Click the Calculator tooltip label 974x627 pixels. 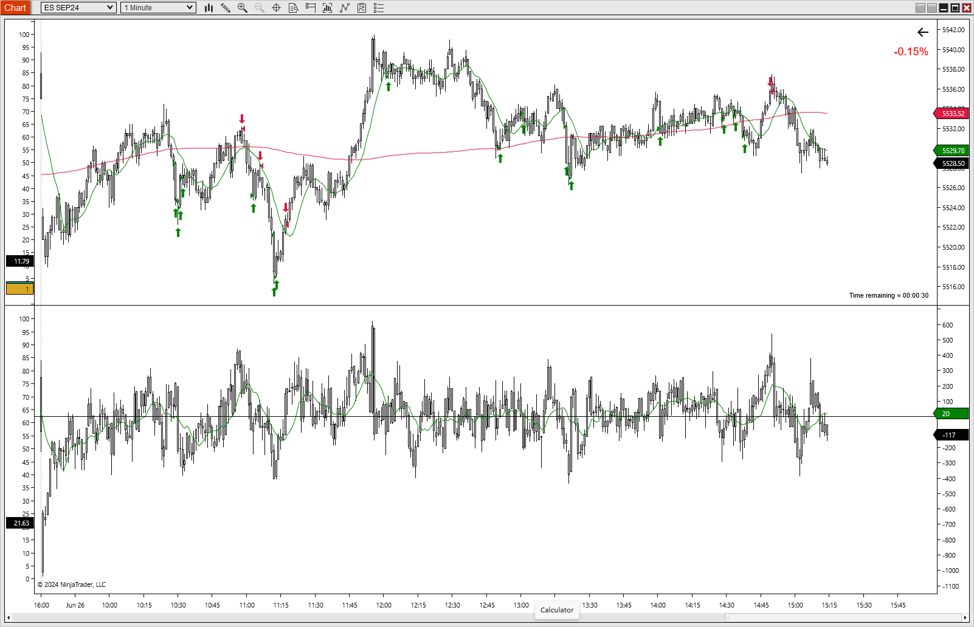coord(557,610)
